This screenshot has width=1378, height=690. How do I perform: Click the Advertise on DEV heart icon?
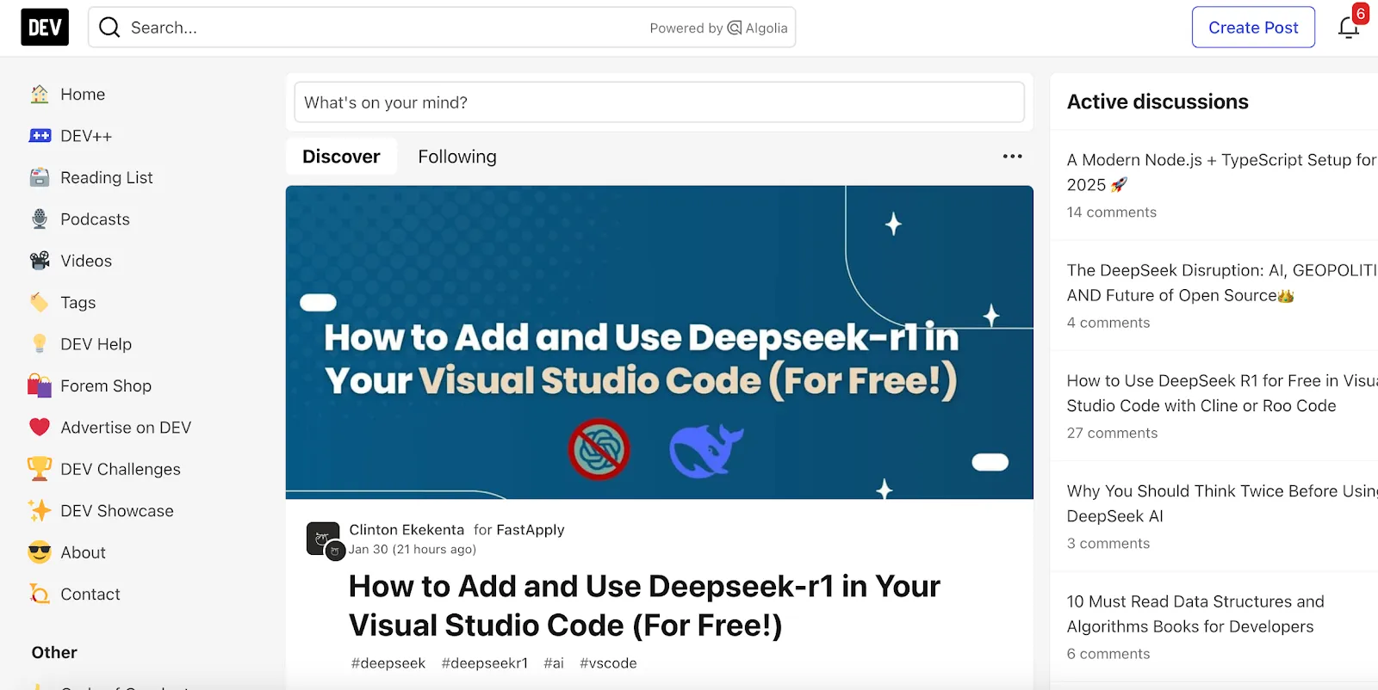point(40,428)
